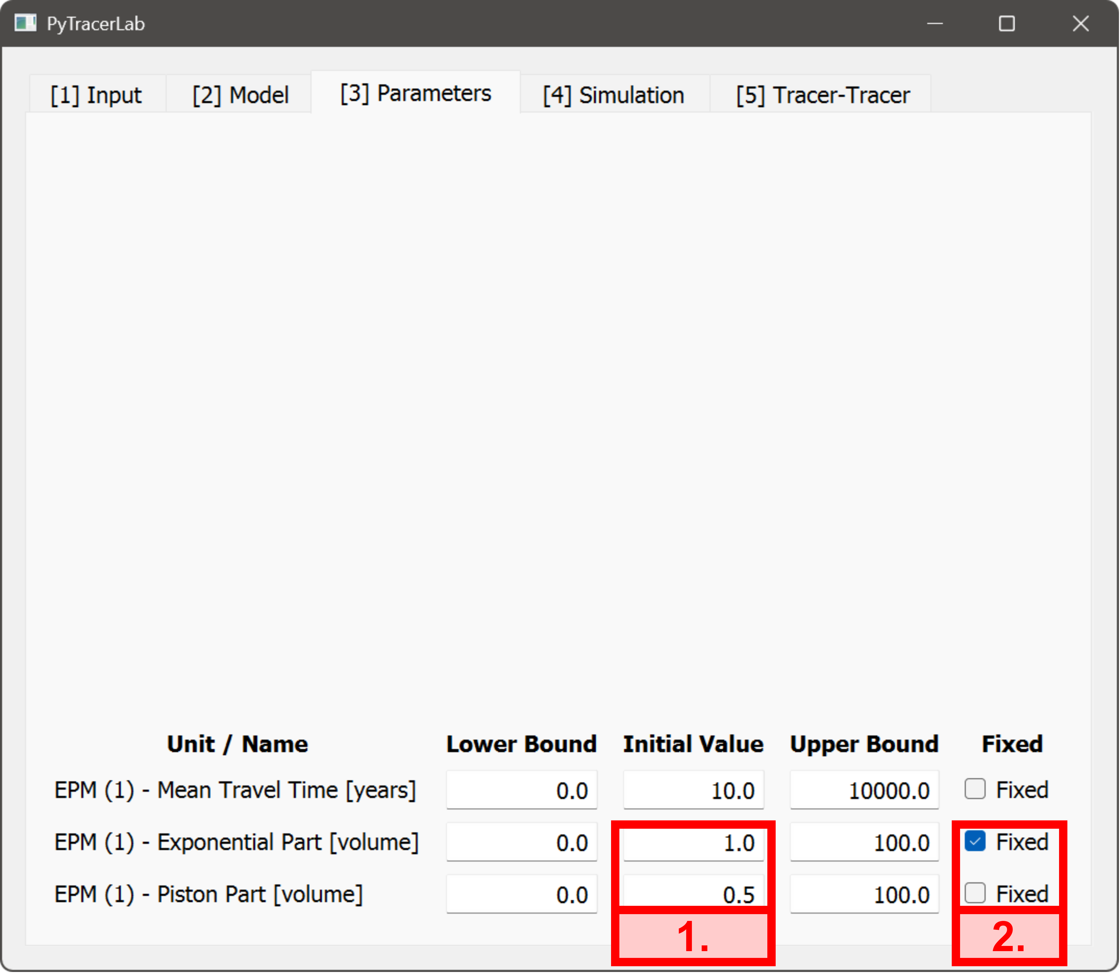Switch to the [4] Simulation tab
Screen dimensions: 1120x973
coord(613,93)
